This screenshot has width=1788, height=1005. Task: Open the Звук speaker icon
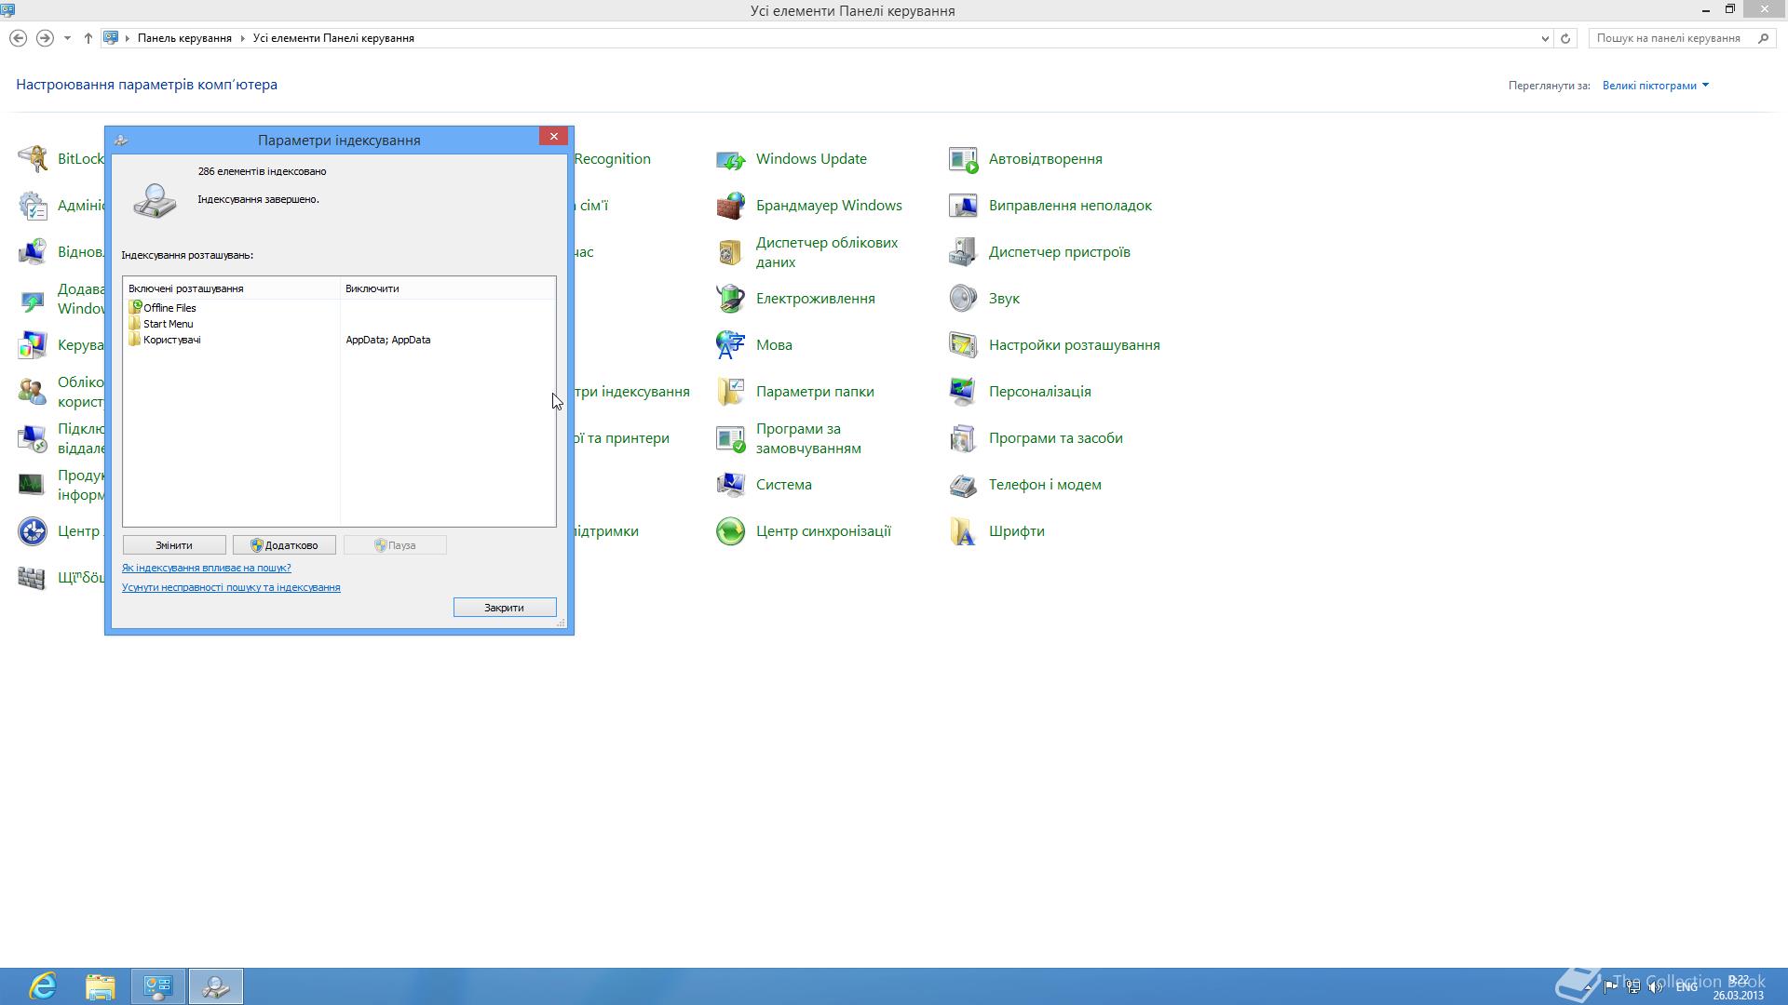964,299
